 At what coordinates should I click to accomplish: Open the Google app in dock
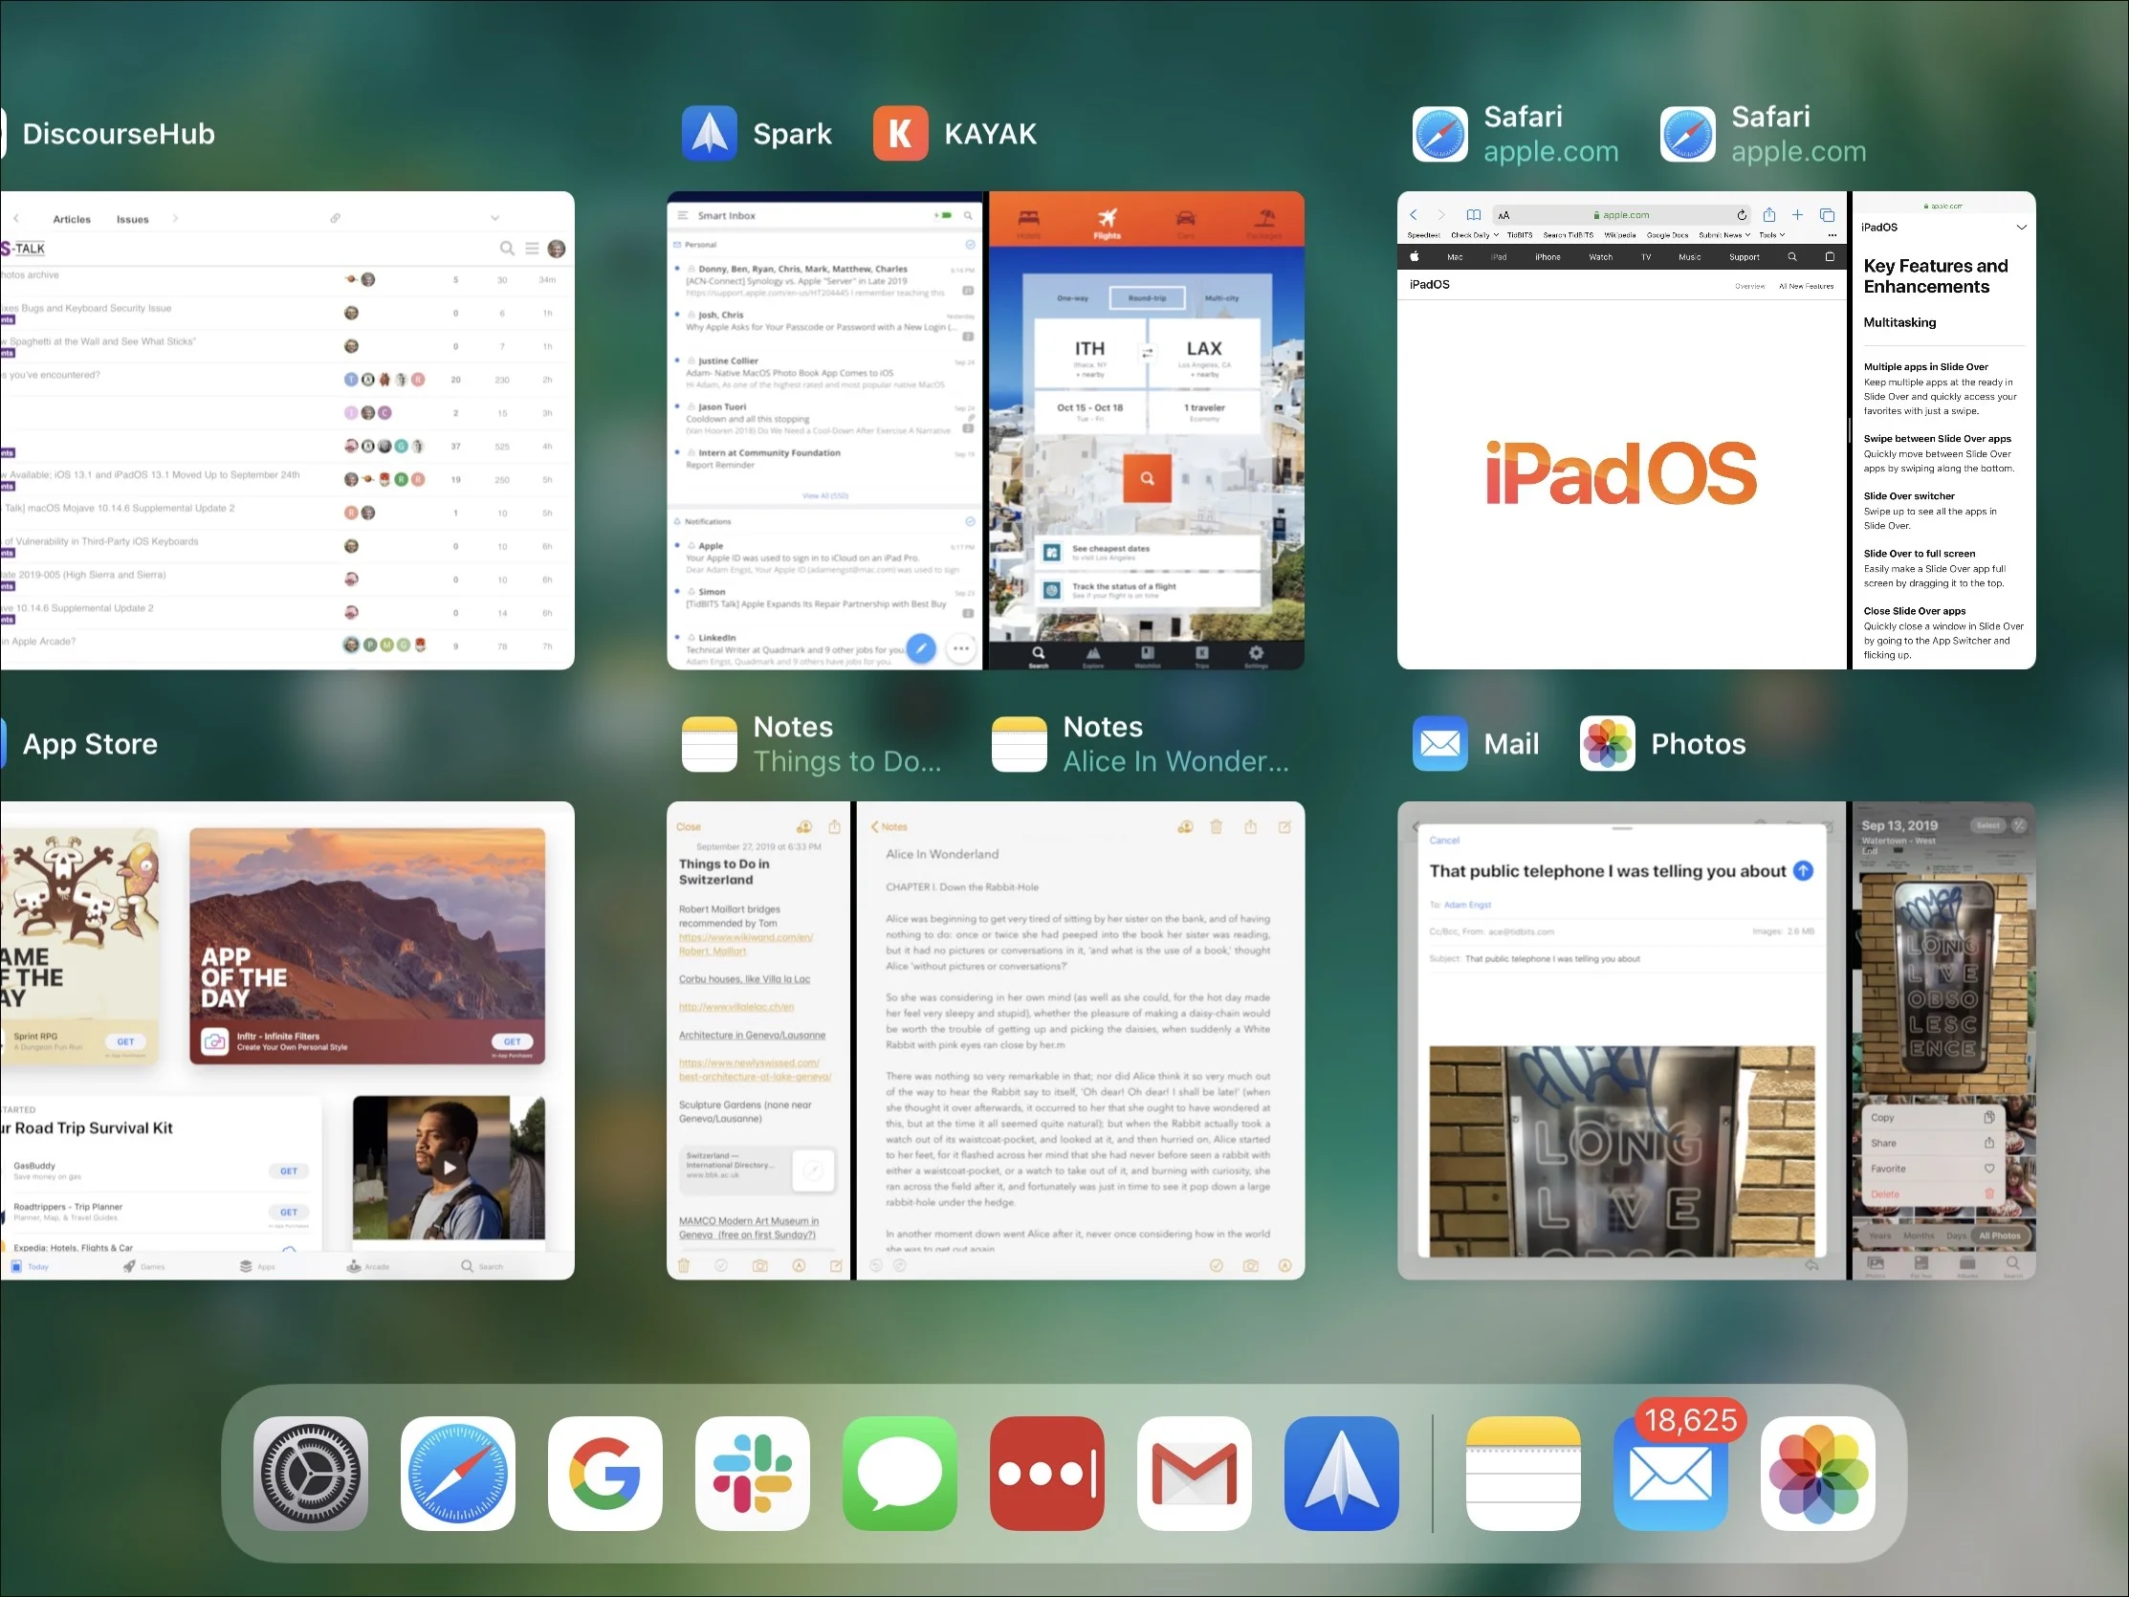click(x=604, y=1473)
